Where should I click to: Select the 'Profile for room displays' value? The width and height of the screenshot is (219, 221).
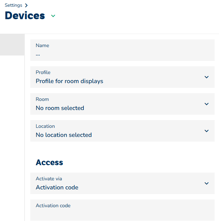(69, 81)
